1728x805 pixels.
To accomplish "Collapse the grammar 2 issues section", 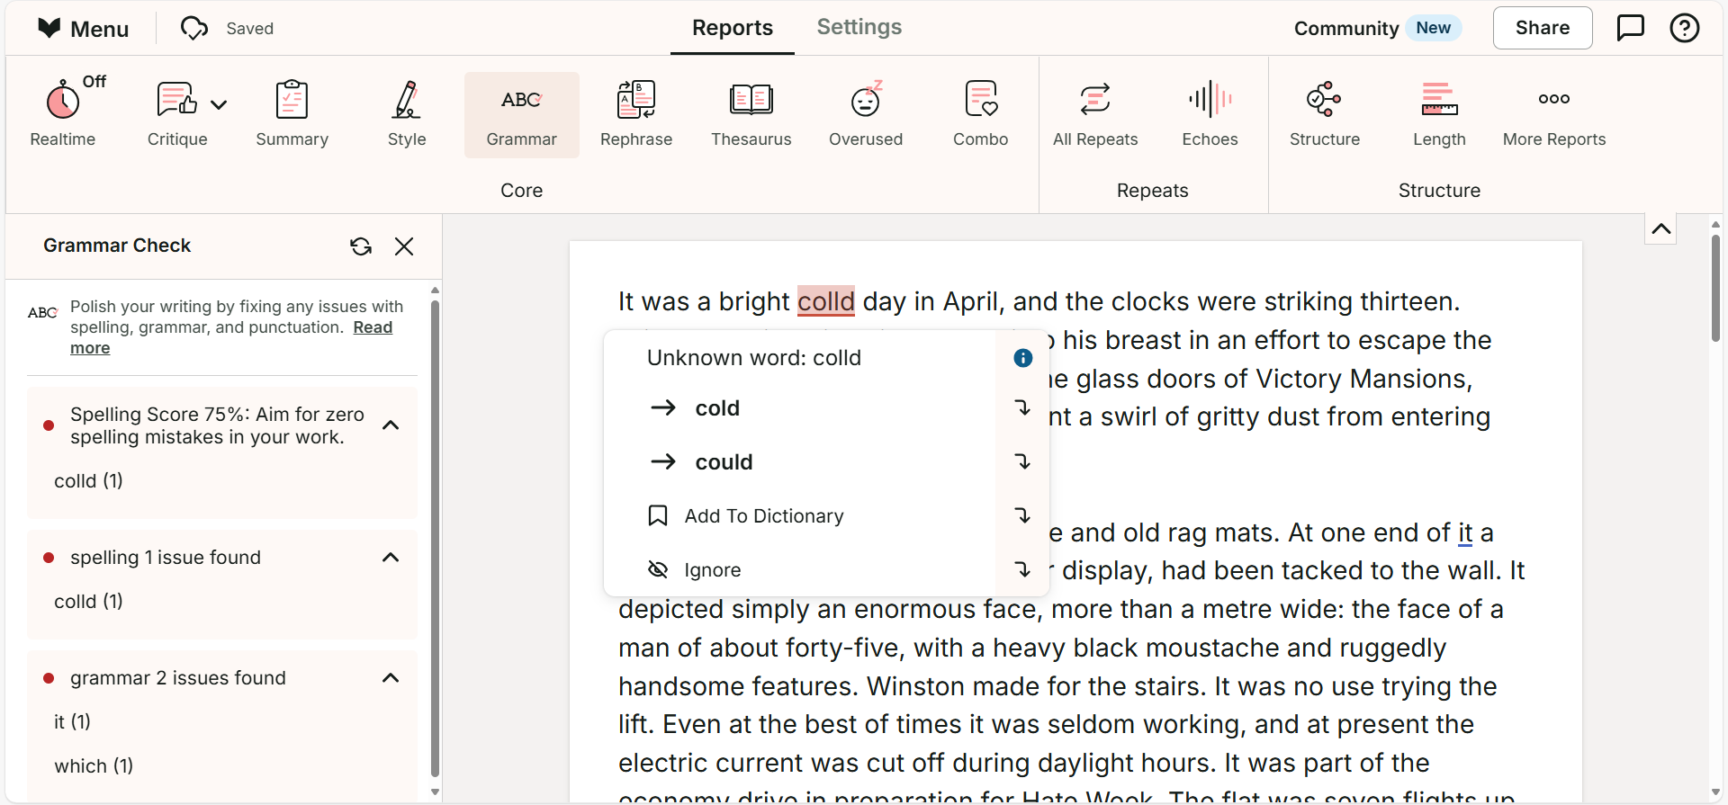I will click(391, 678).
